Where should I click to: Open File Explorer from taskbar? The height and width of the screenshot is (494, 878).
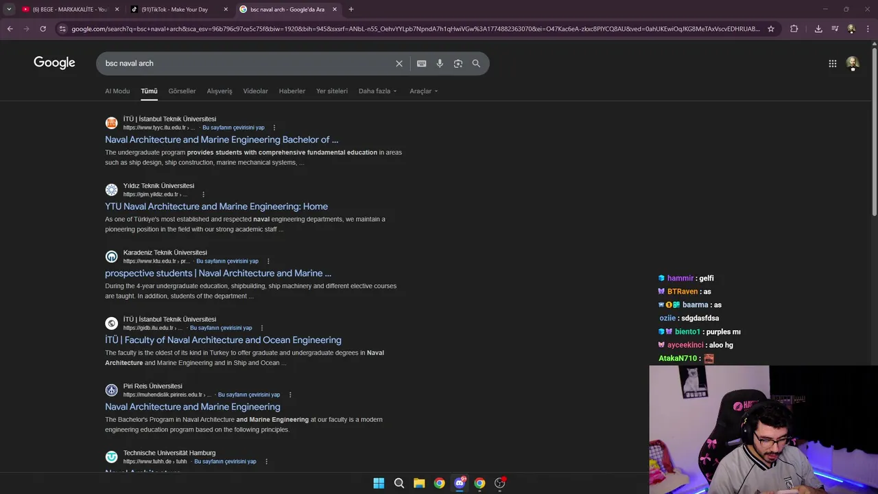419,483
